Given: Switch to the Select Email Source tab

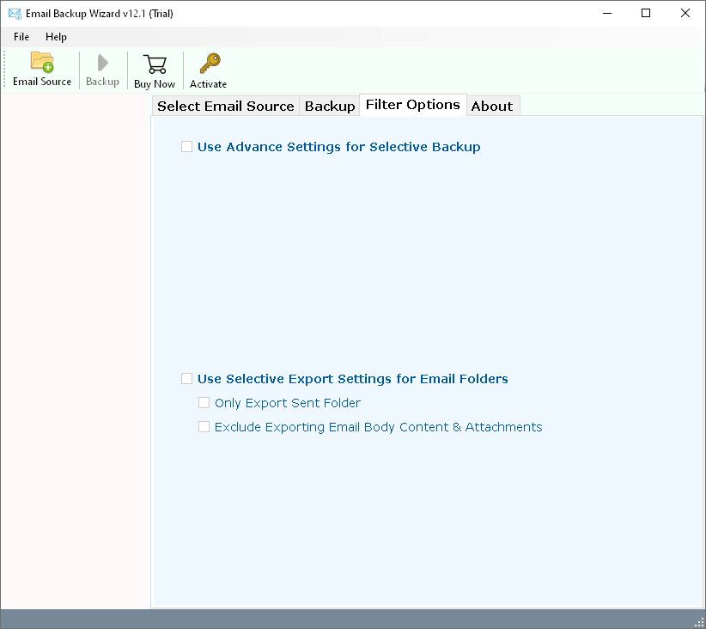Looking at the screenshot, I should click(226, 106).
